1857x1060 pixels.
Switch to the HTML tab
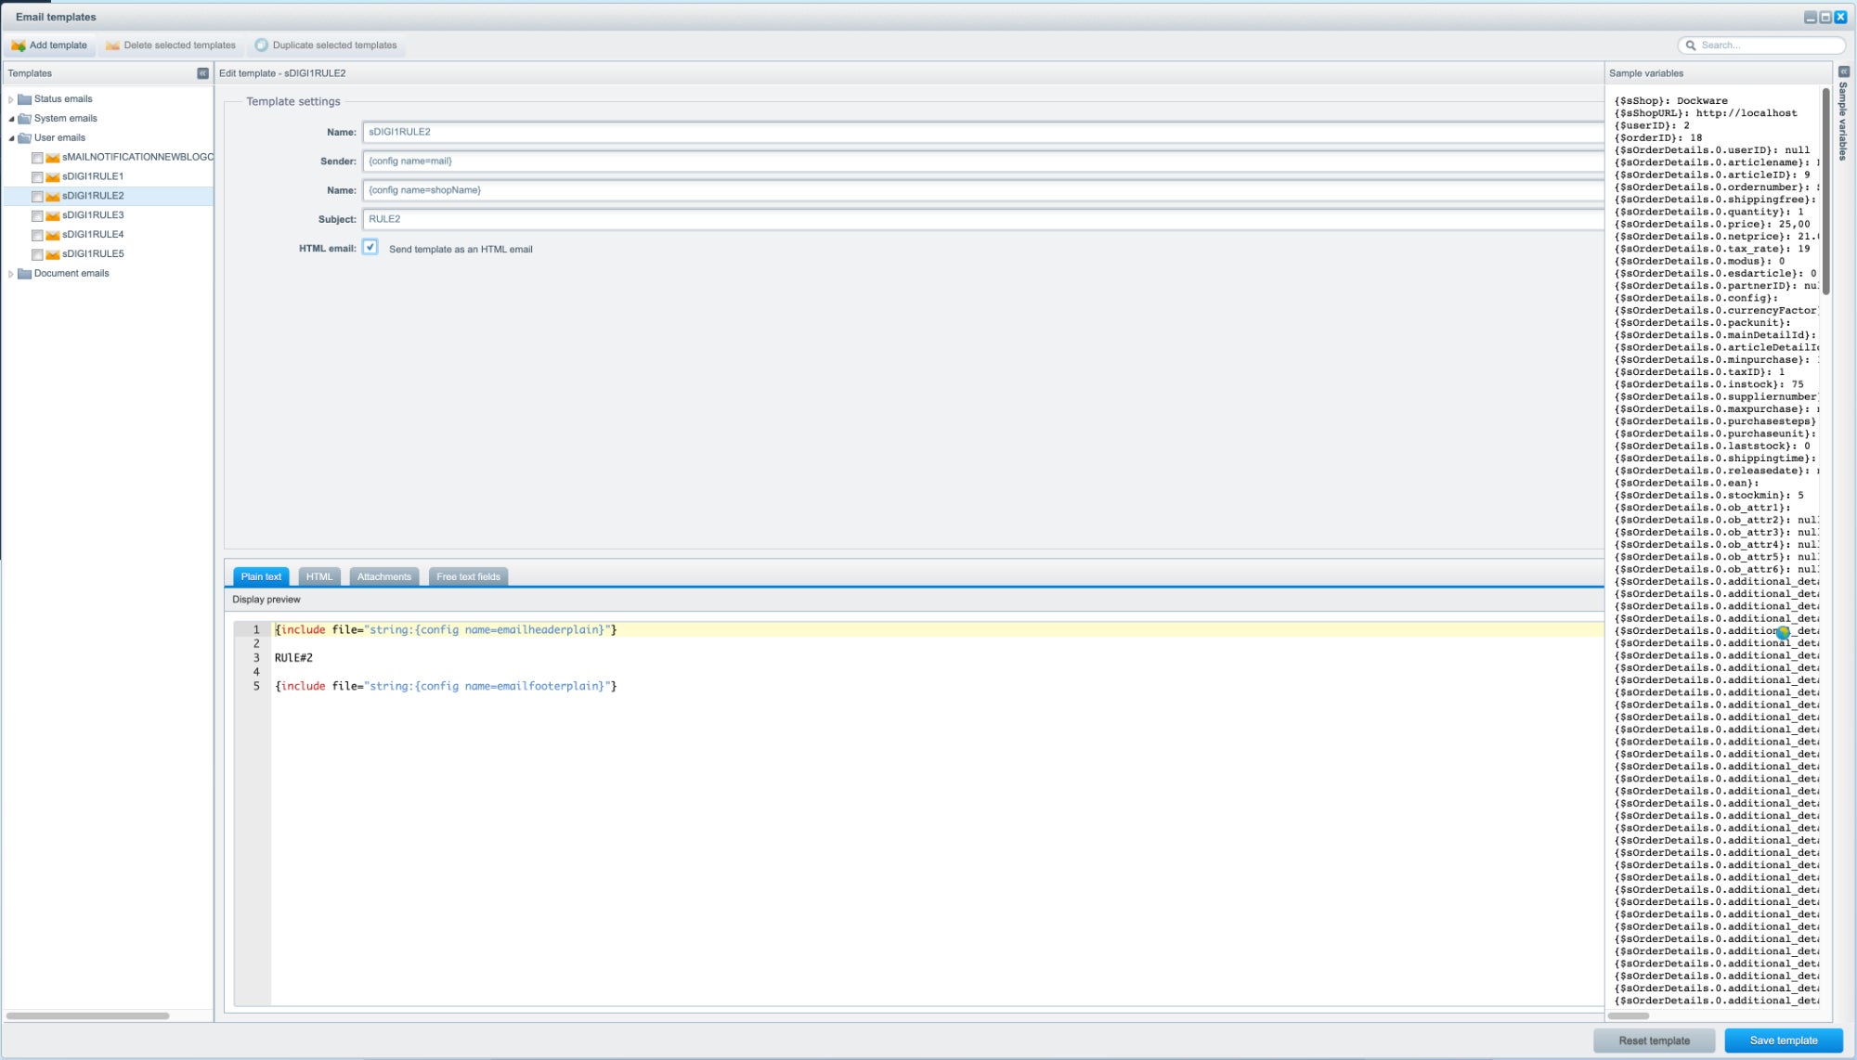point(319,576)
